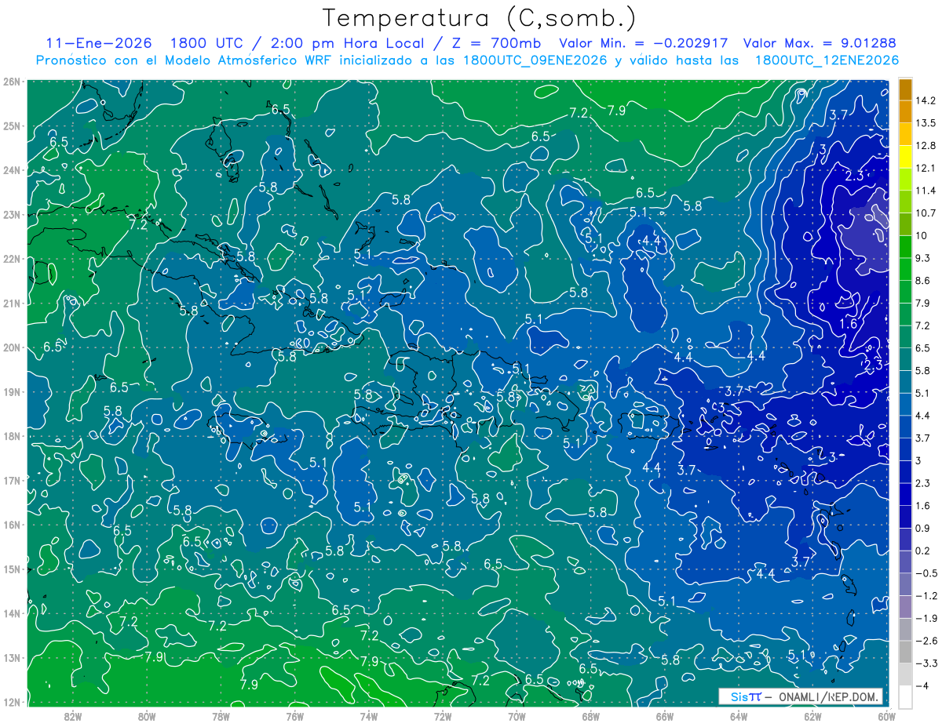Click the longitude axis label "76W"
The width and height of the screenshot is (942, 727).
point(294,716)
